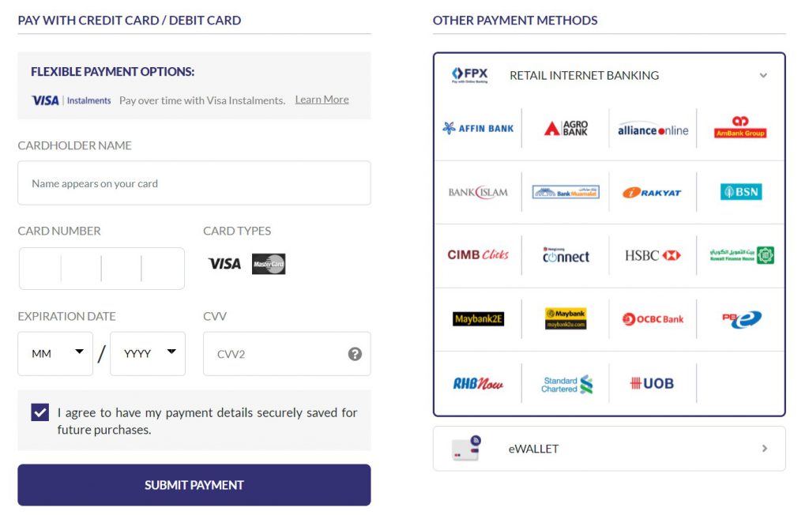Image resolution: width=809 pixels, height=523 pixels.
Task: Choose HSBC as the bank
Action: point(653,255)
